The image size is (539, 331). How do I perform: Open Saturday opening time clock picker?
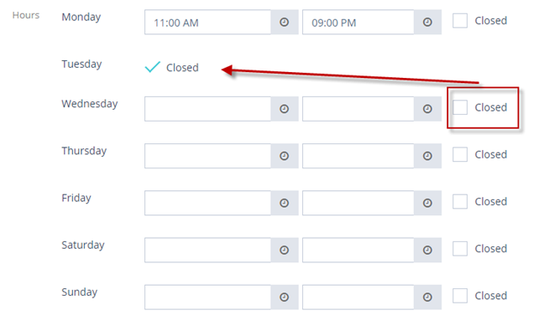pyautogui.click(x=285, y=250)
